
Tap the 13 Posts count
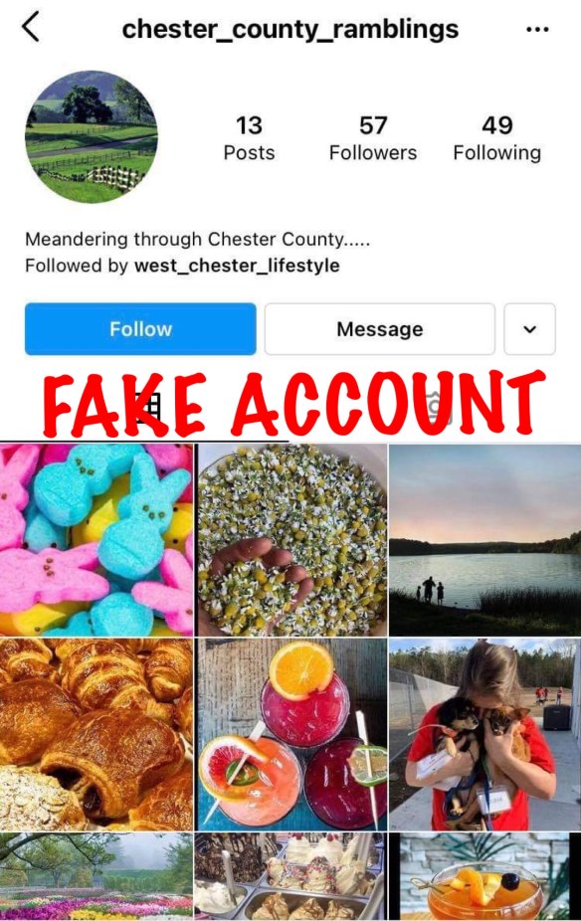point(249,138)
